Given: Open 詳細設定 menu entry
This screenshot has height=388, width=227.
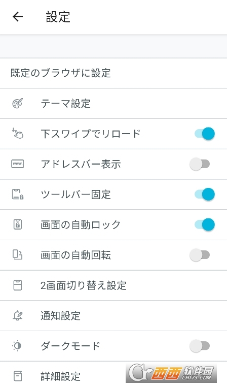Looking at the screenshot, I should coord(113,375).
